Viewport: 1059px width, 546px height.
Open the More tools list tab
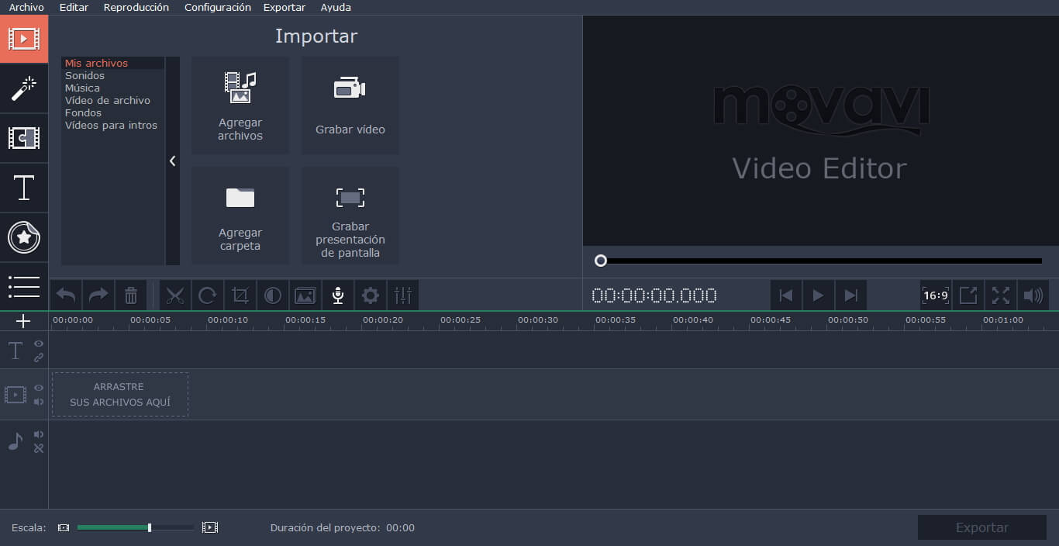click(x=24, y=286)
